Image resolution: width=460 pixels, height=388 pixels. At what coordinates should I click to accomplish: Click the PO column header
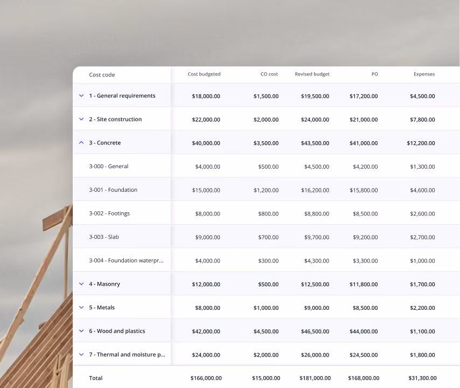click(x=375, y=74)
